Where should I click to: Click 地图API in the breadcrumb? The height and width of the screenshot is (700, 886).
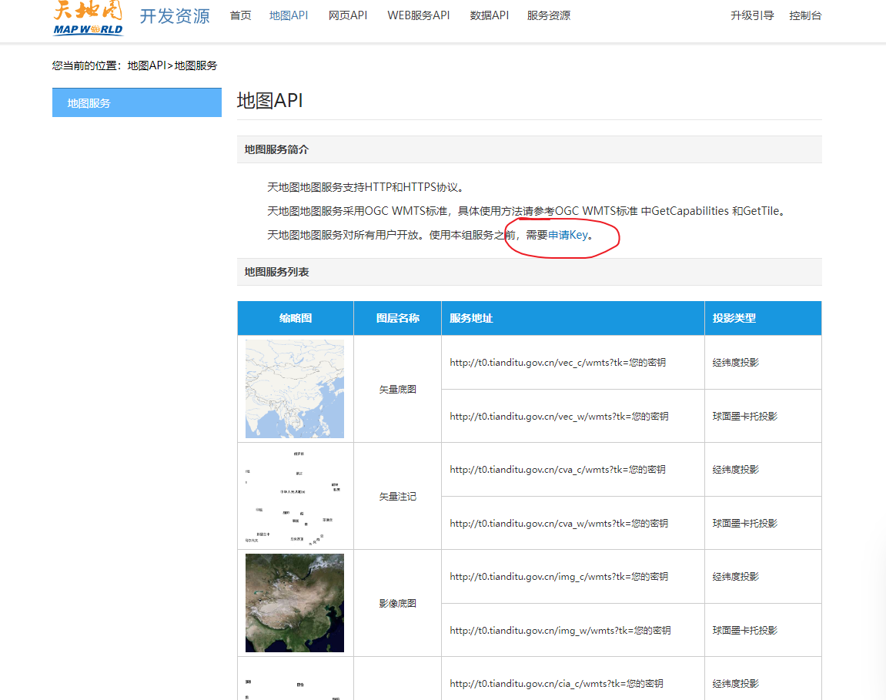pyautogui.click(x=146, y=65)
